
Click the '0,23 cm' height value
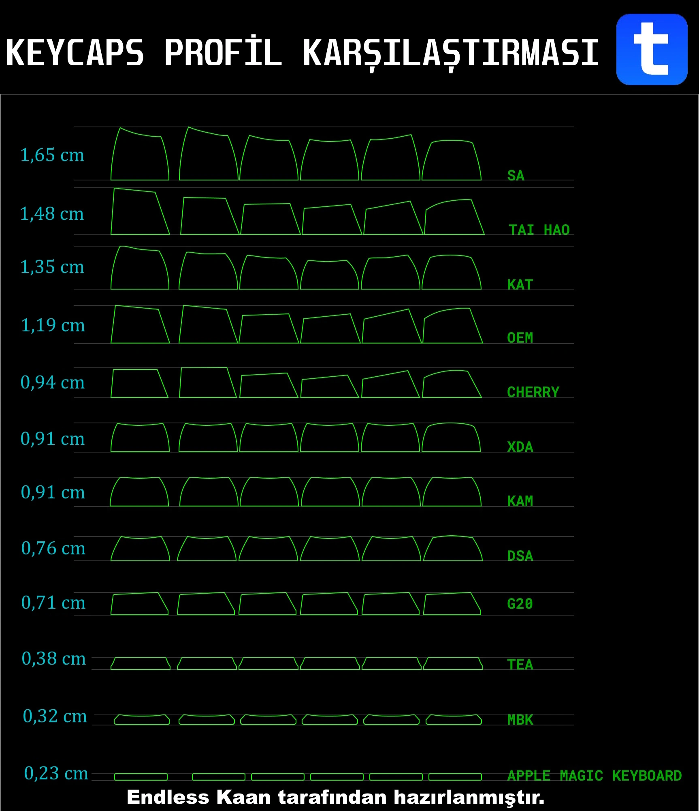click(x=56, y=774)
